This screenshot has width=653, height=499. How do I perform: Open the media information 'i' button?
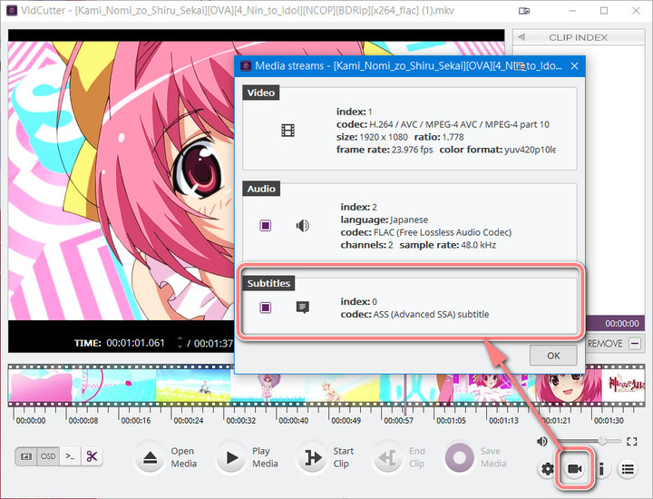(x=601, y=469)
